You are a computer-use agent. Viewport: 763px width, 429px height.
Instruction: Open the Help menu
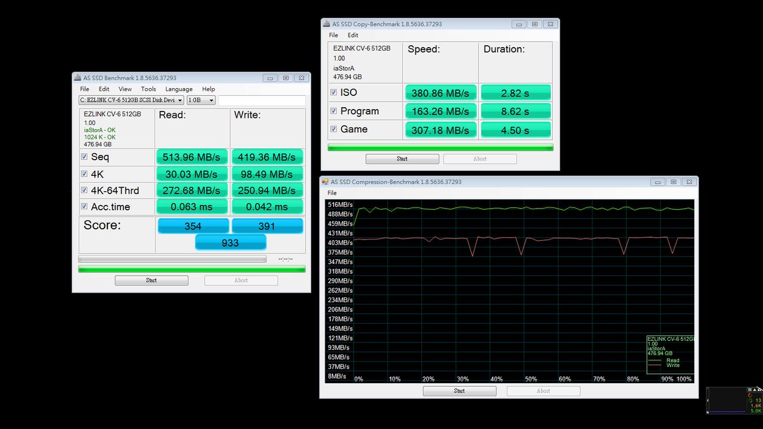[x=208, y=89]
